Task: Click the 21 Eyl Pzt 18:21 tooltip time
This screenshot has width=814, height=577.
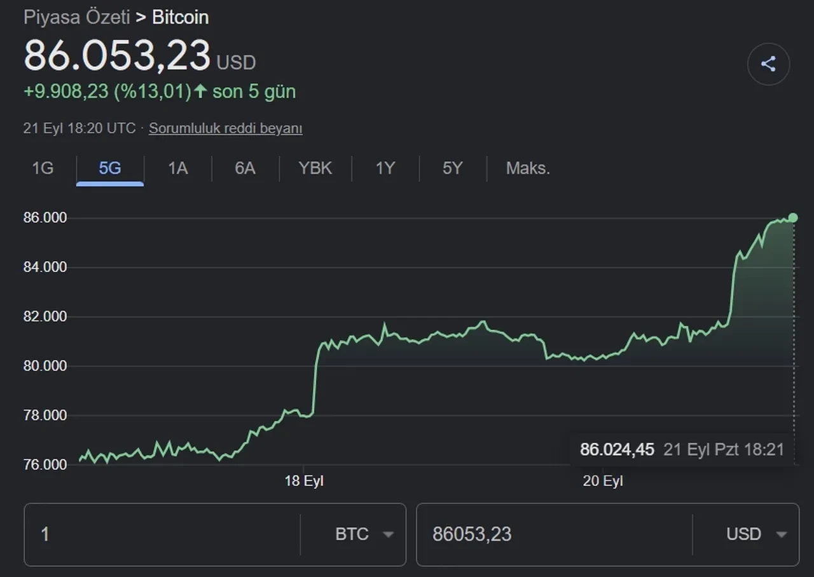Action: click(724, 450)
